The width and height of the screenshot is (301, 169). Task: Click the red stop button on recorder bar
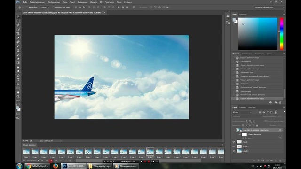[x=149, y=161]
